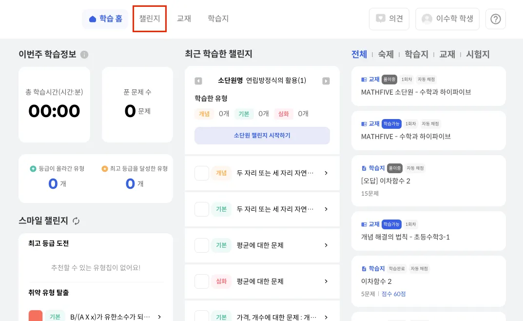Open the 교재 tab in navigation
This screenshot has height=321, width=523.
[184, 19]
